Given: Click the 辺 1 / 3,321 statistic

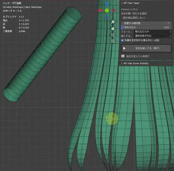Looking at the screenshot, I should [x=16, y=24].
